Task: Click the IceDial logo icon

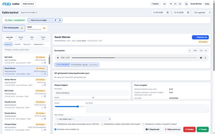Action: coord(7,4)
